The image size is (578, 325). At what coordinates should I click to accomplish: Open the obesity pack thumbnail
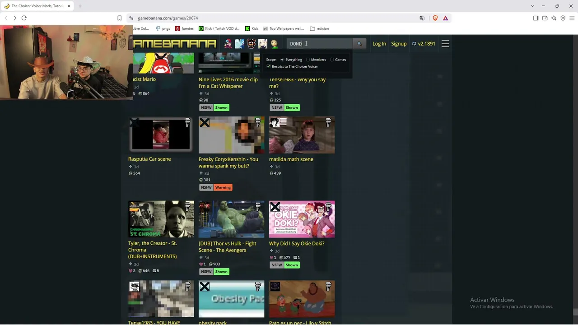click(x=231, y=299)
